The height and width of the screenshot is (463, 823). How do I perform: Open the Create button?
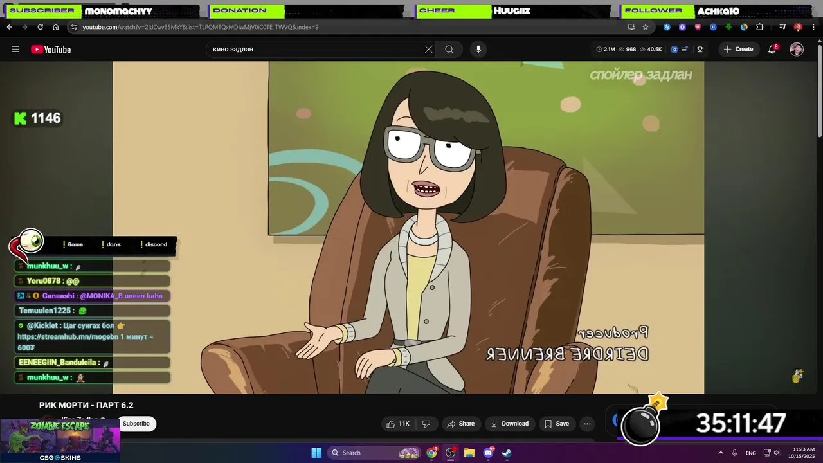(x=738, y=50)
